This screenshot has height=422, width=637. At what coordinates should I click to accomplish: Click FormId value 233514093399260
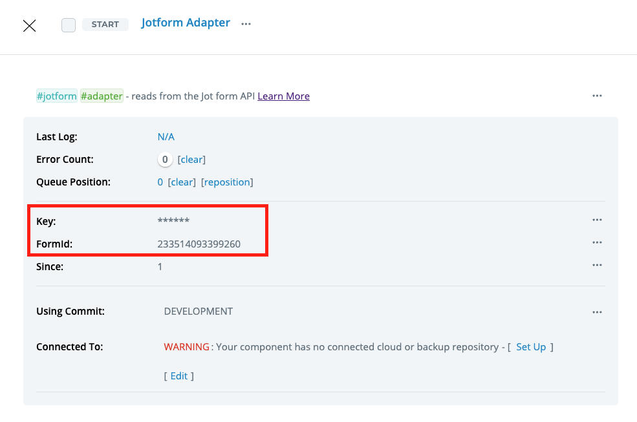click(x=199, y=244)
